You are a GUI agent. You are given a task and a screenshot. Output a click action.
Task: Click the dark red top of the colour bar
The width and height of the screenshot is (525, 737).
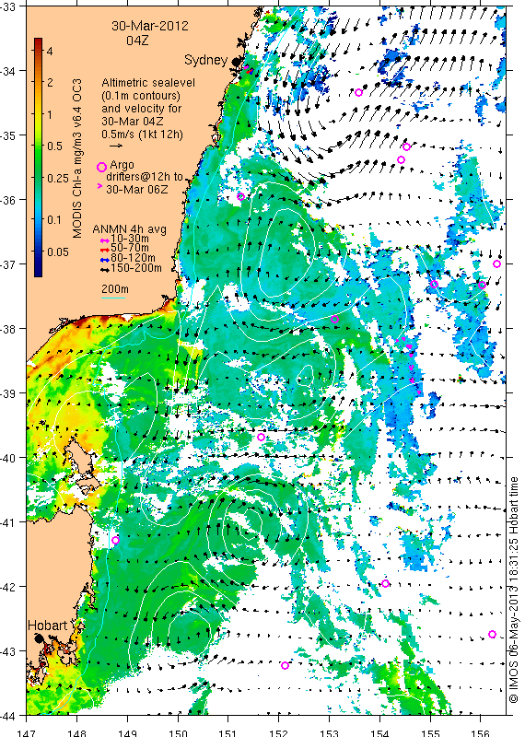click(x=38, y=42)
